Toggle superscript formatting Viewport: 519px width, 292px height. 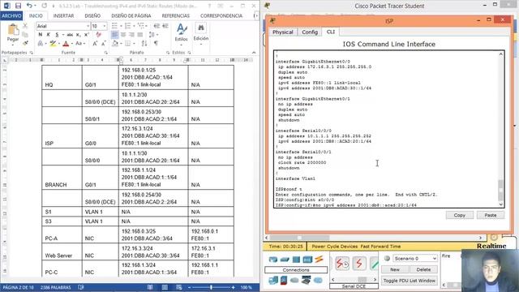[87, 34]
